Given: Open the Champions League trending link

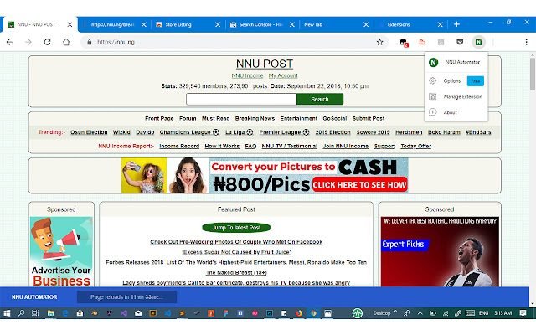Looking at the screenshot, I should [x=189, y=132].
